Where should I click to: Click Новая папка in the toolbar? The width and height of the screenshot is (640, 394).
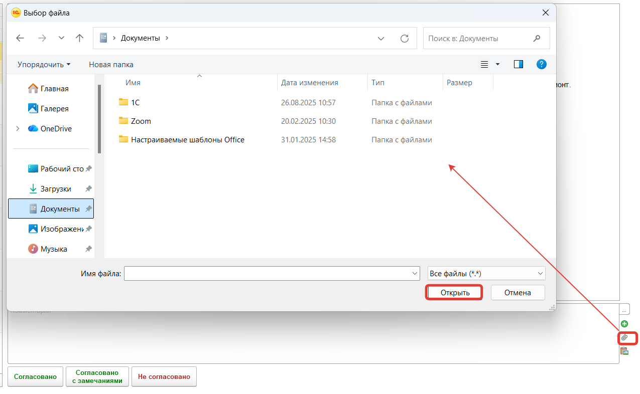(111, 65)
